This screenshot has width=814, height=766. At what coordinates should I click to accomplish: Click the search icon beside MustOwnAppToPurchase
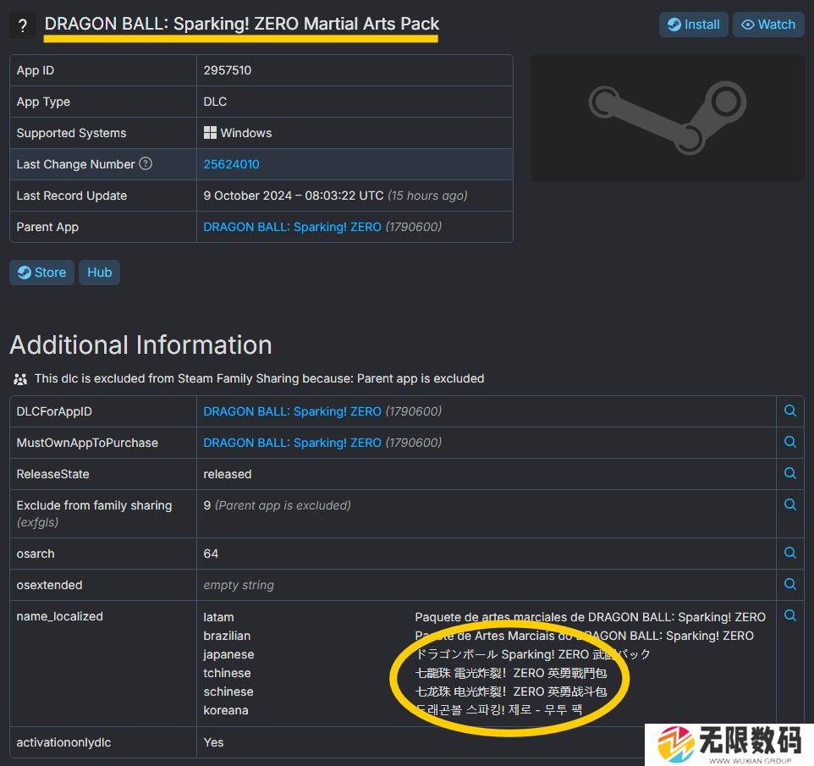[789, 442]
